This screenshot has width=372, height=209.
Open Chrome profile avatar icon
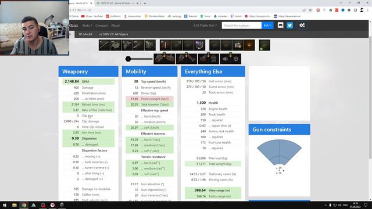click(x=362, y=10)
